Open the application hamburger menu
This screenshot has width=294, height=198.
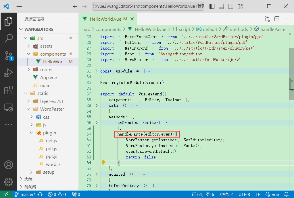19,6
